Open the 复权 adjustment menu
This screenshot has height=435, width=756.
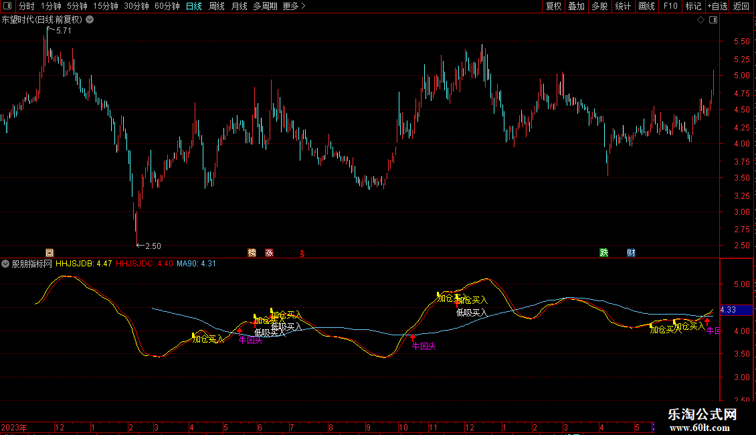coord(553,6)
